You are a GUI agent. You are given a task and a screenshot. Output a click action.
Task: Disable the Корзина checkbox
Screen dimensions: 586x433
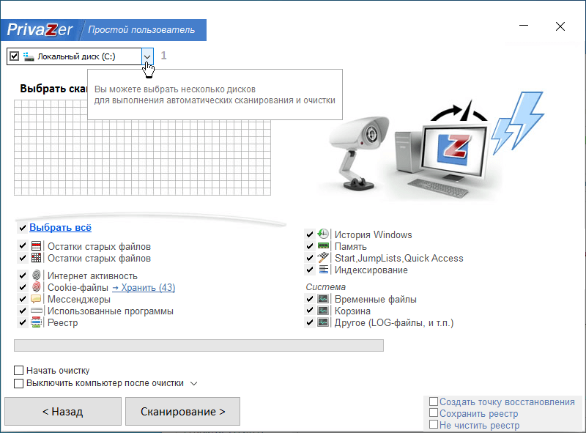(309, 311)
